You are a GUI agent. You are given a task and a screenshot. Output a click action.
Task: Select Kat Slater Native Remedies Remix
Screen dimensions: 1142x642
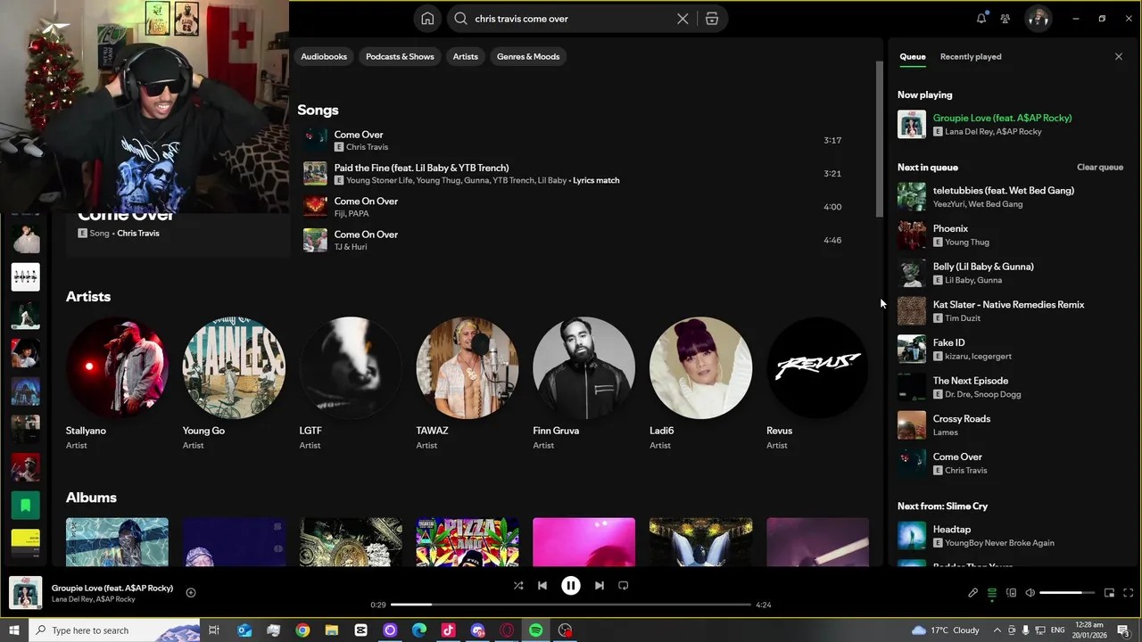coord(1011,311)
